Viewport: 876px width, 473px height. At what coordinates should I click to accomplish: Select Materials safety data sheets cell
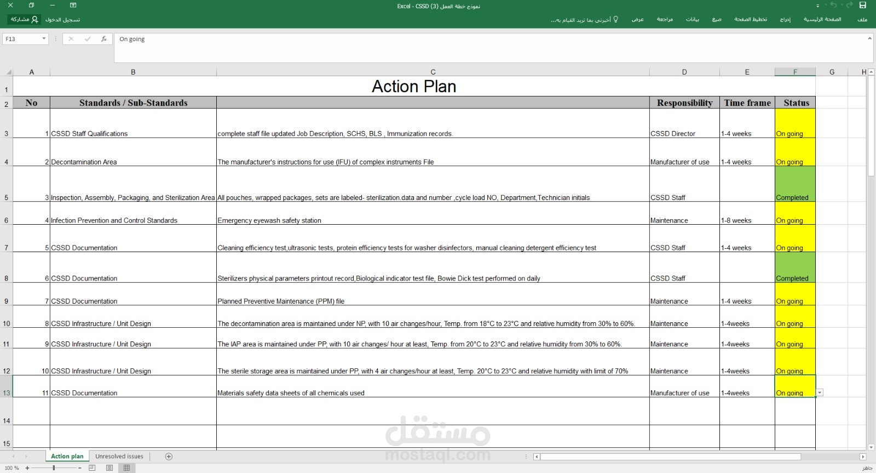point(433,386)
